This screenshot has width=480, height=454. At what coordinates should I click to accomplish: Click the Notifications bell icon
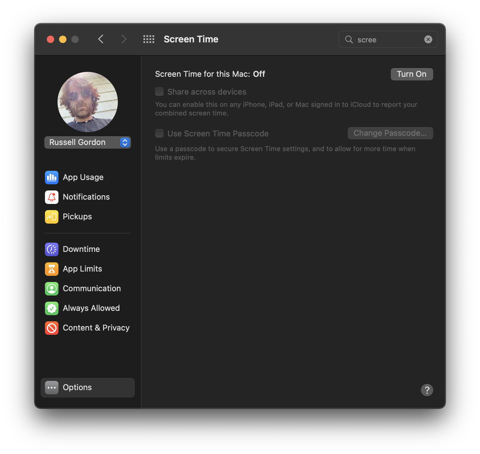(x=52, y=197)
